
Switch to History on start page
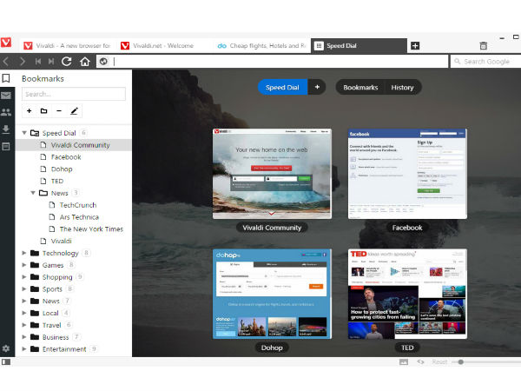click(x=402, y=88)
